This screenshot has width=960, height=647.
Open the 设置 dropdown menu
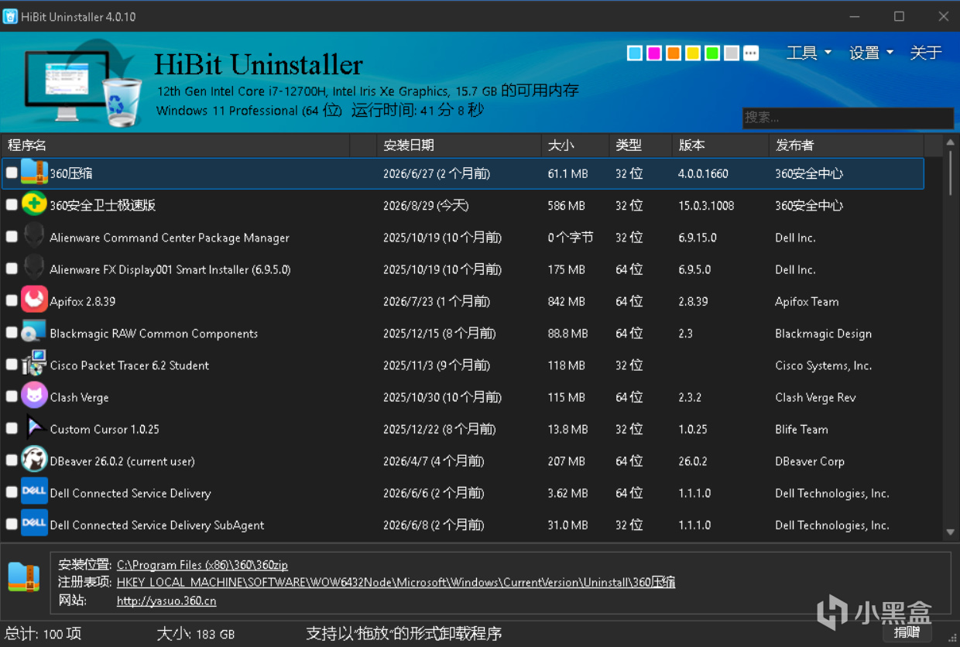click(871, 53)
